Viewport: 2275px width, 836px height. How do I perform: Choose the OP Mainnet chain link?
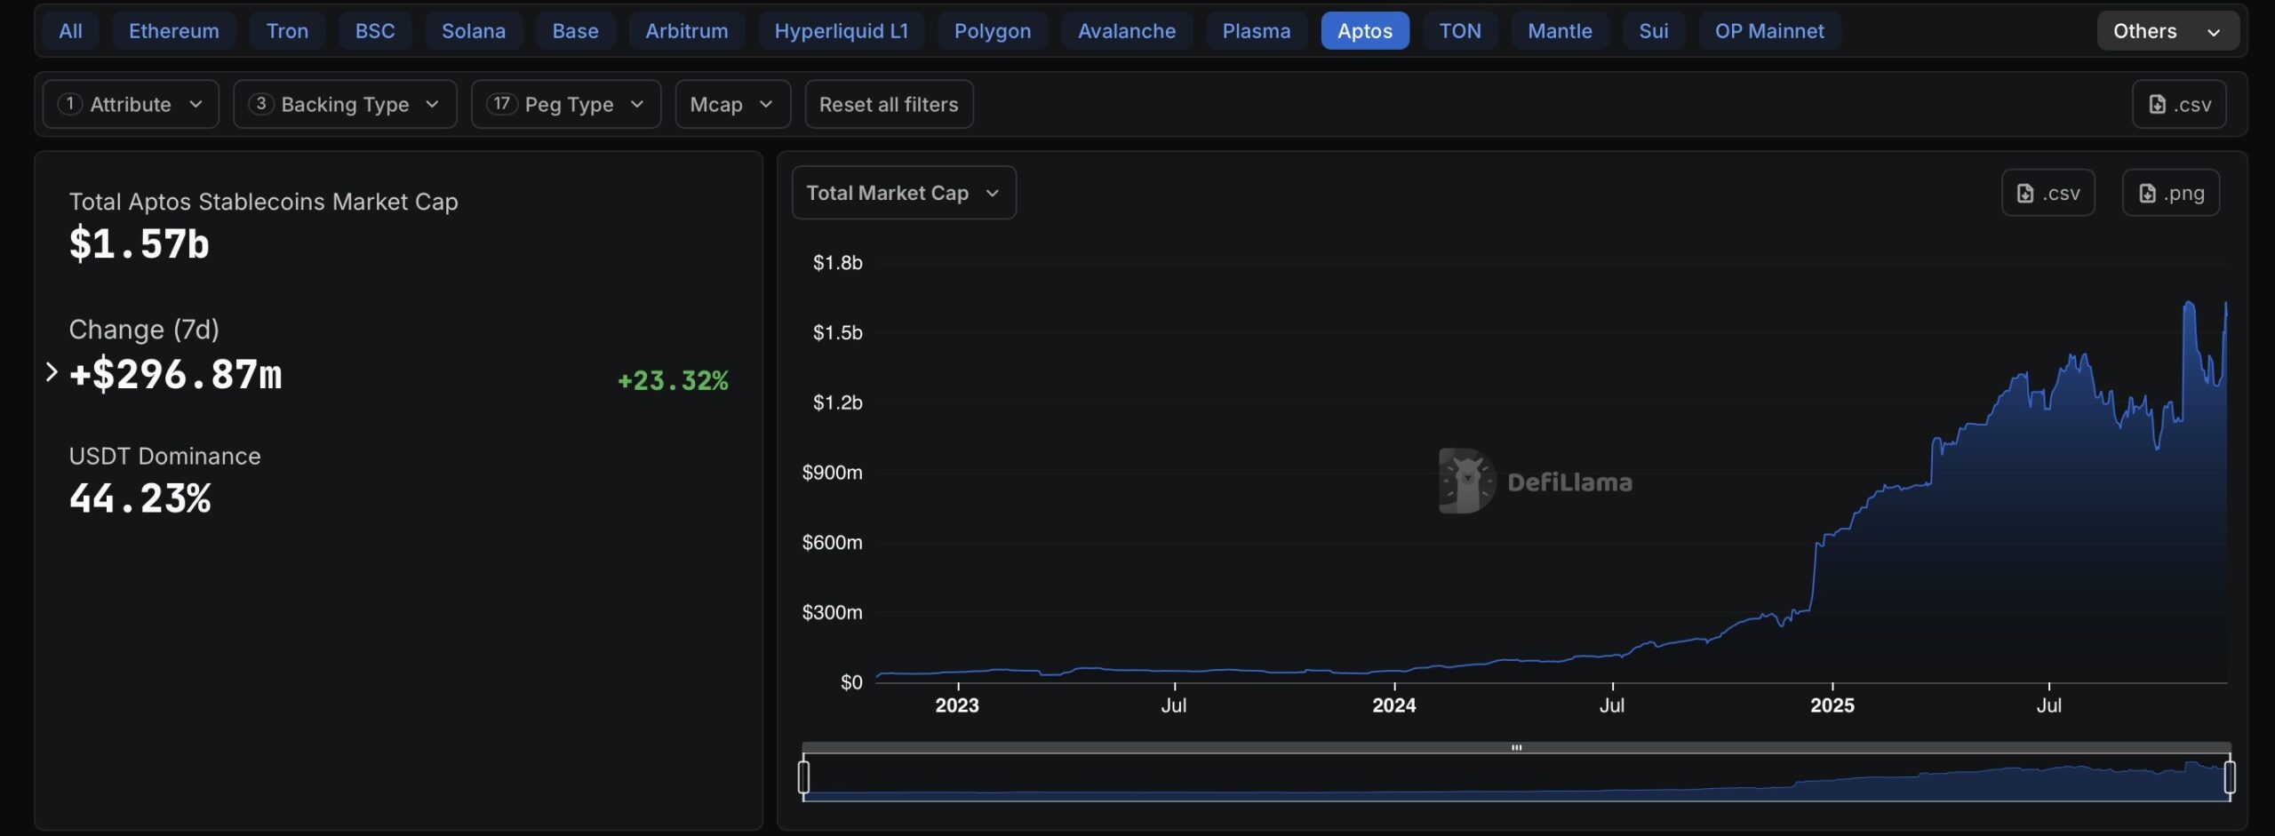[x=1768, y=31]
